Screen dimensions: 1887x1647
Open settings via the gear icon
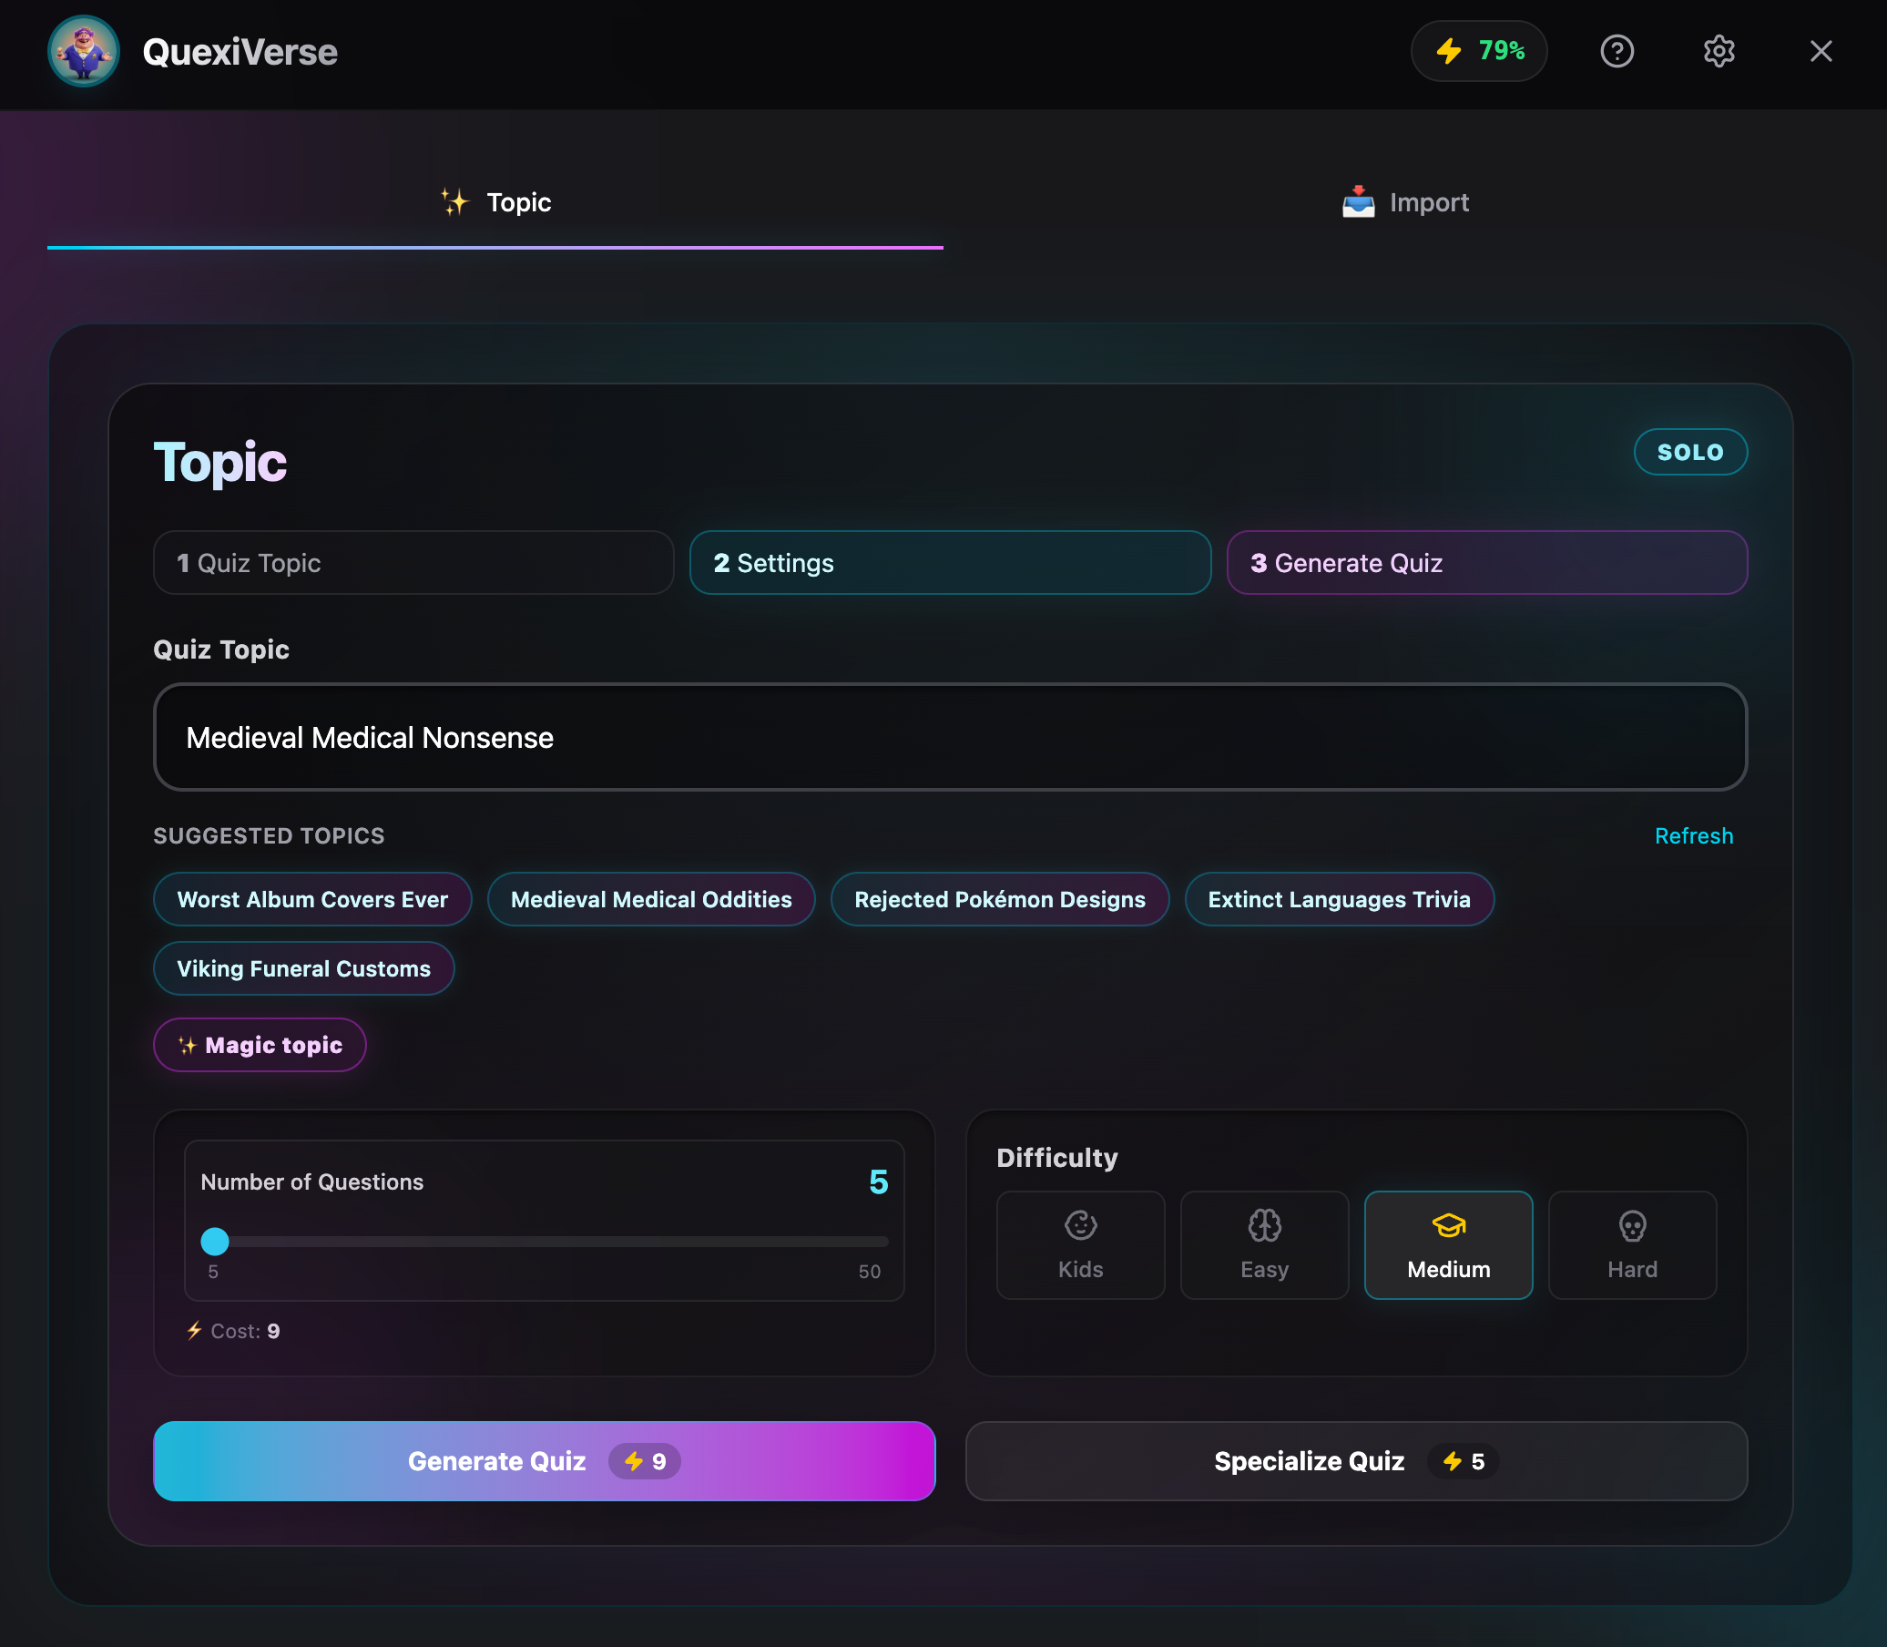pos(1718,51)
